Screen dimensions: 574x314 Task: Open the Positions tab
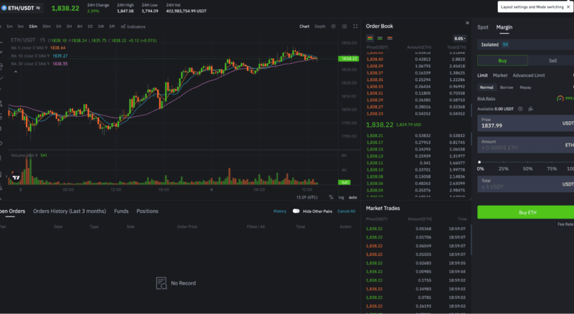point(147,211)
